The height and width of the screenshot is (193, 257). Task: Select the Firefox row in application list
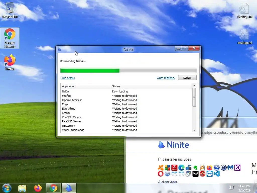coord(126,96)
